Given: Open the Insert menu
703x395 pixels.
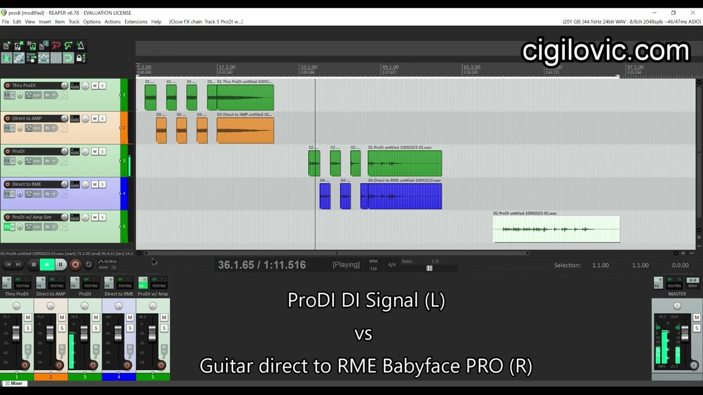Looking at the screenshot, I should click(x=45, y=22).
